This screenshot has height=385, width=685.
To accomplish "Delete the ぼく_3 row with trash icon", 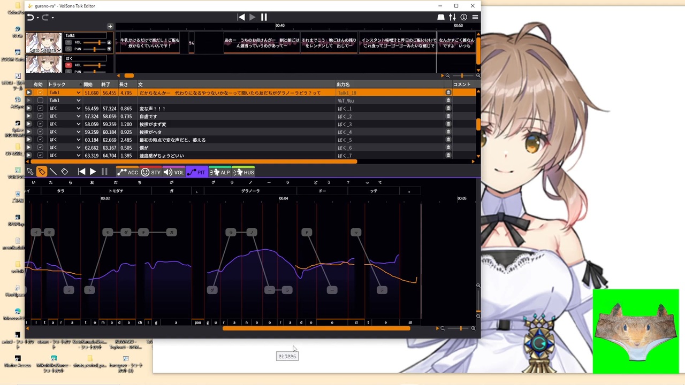I will 448,124.
